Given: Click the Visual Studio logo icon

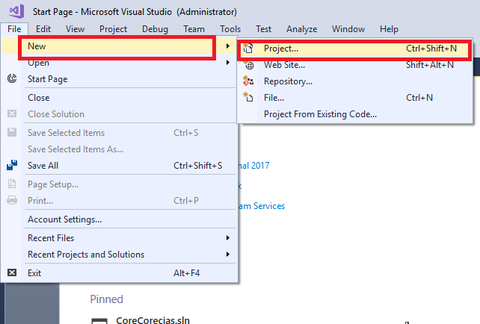Looking at the screenshot, I should pos(15,12).
